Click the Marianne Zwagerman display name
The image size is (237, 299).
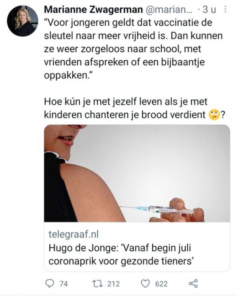pyautogui.click(x=93, y=10)
